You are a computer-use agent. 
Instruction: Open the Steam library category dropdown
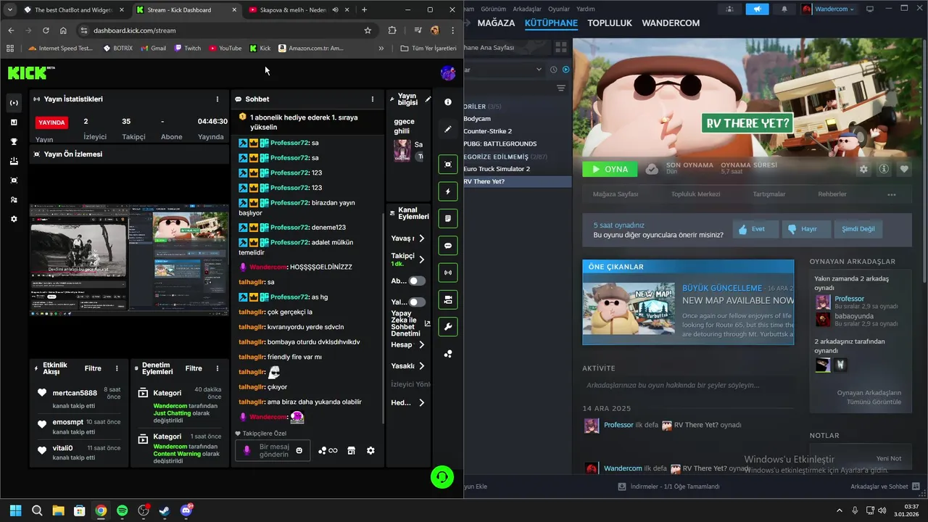click(x=539, y=70)
